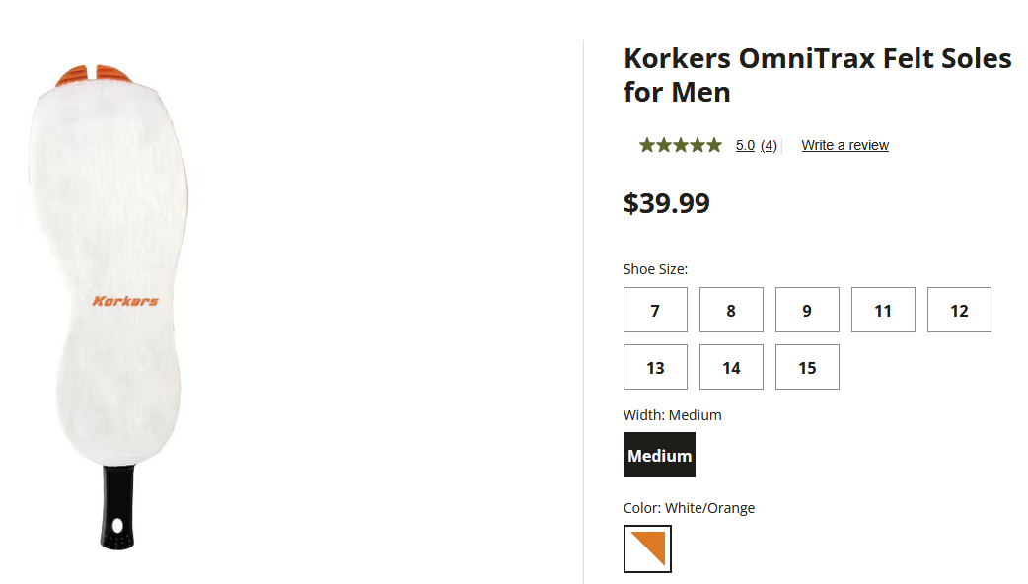1028x584 pixels.
Task: Pick shoe size 13
Action: 655,367
